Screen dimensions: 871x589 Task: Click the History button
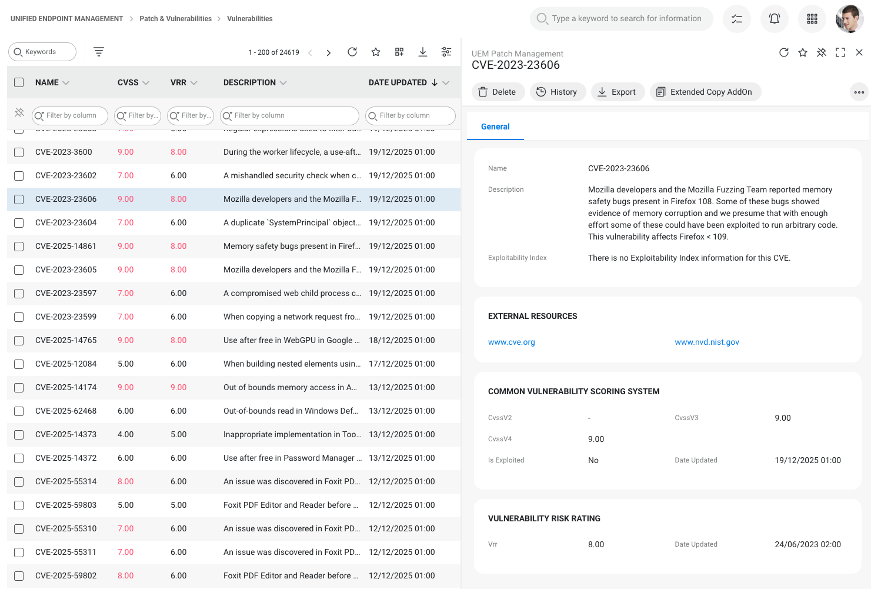point(558,92)
